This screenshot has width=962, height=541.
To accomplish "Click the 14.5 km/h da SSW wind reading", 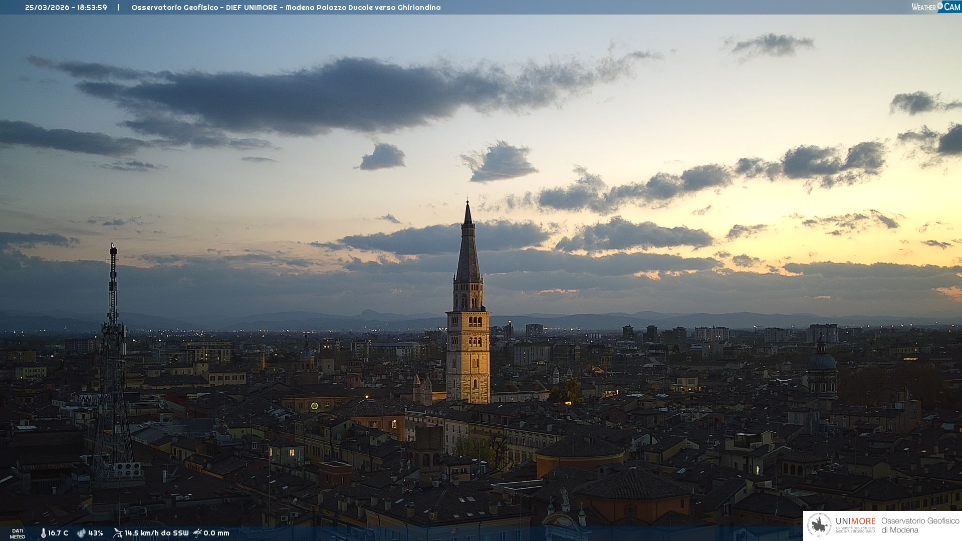I will (156, 533).
